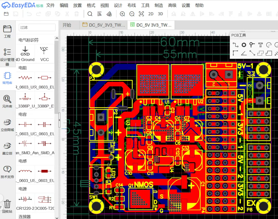Click the Zoom In magnifier icon
The height and width of the screenshot is (219, 278).
123,14
